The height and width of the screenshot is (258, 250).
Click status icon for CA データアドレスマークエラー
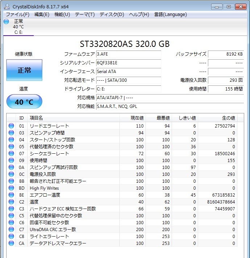(11, 243)
